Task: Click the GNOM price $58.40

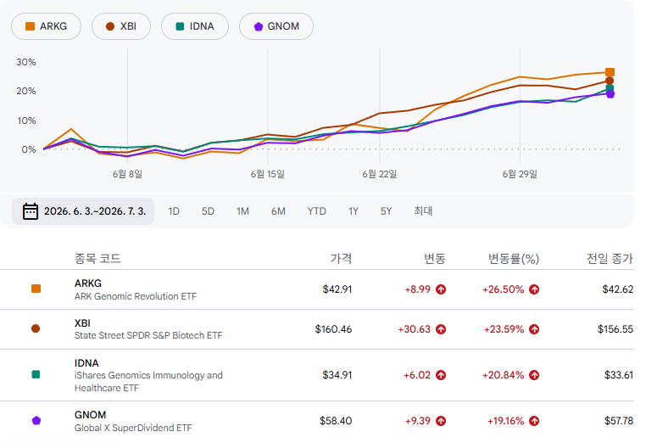Action: tap(336, 421)
